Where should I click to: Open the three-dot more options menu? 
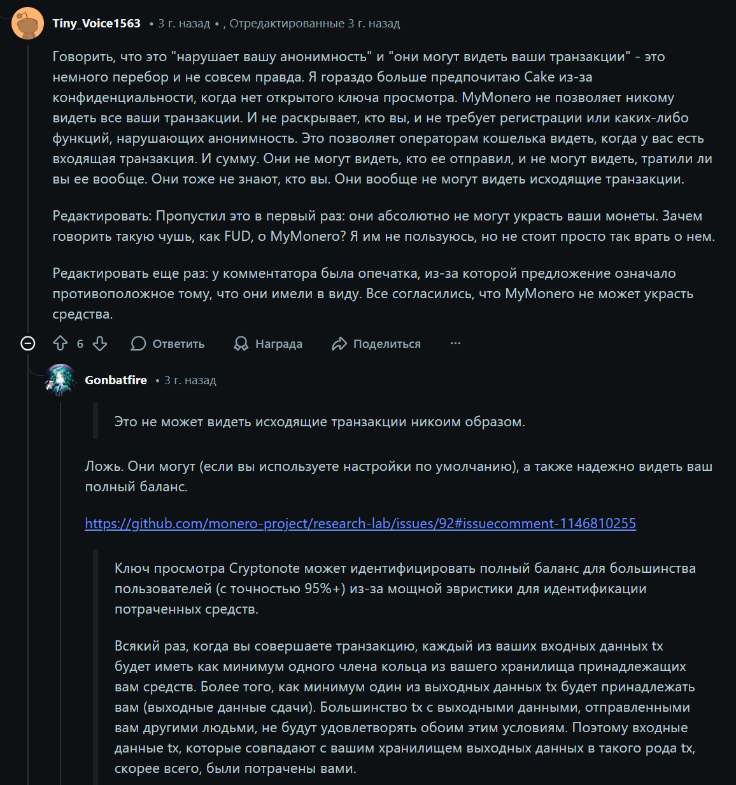tap(455, 343)
